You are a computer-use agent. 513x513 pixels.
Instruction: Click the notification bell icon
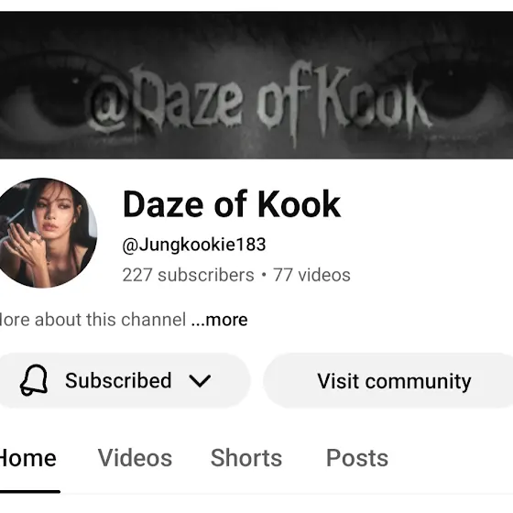(34, 380)
